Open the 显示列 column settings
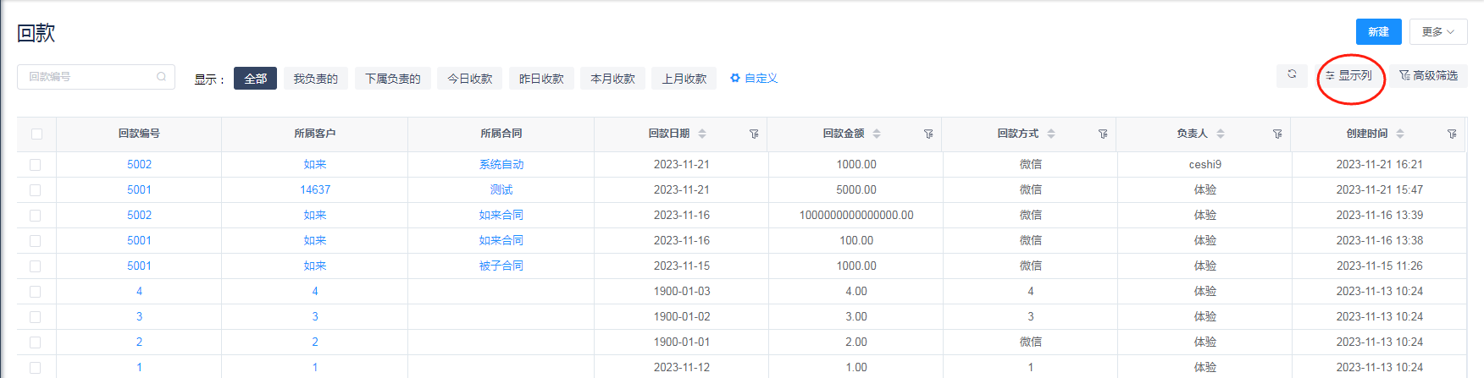 point(1349,76)
